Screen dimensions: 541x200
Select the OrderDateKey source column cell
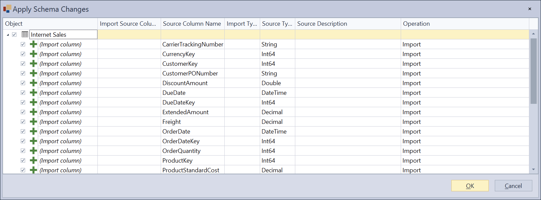click(192, 141)
